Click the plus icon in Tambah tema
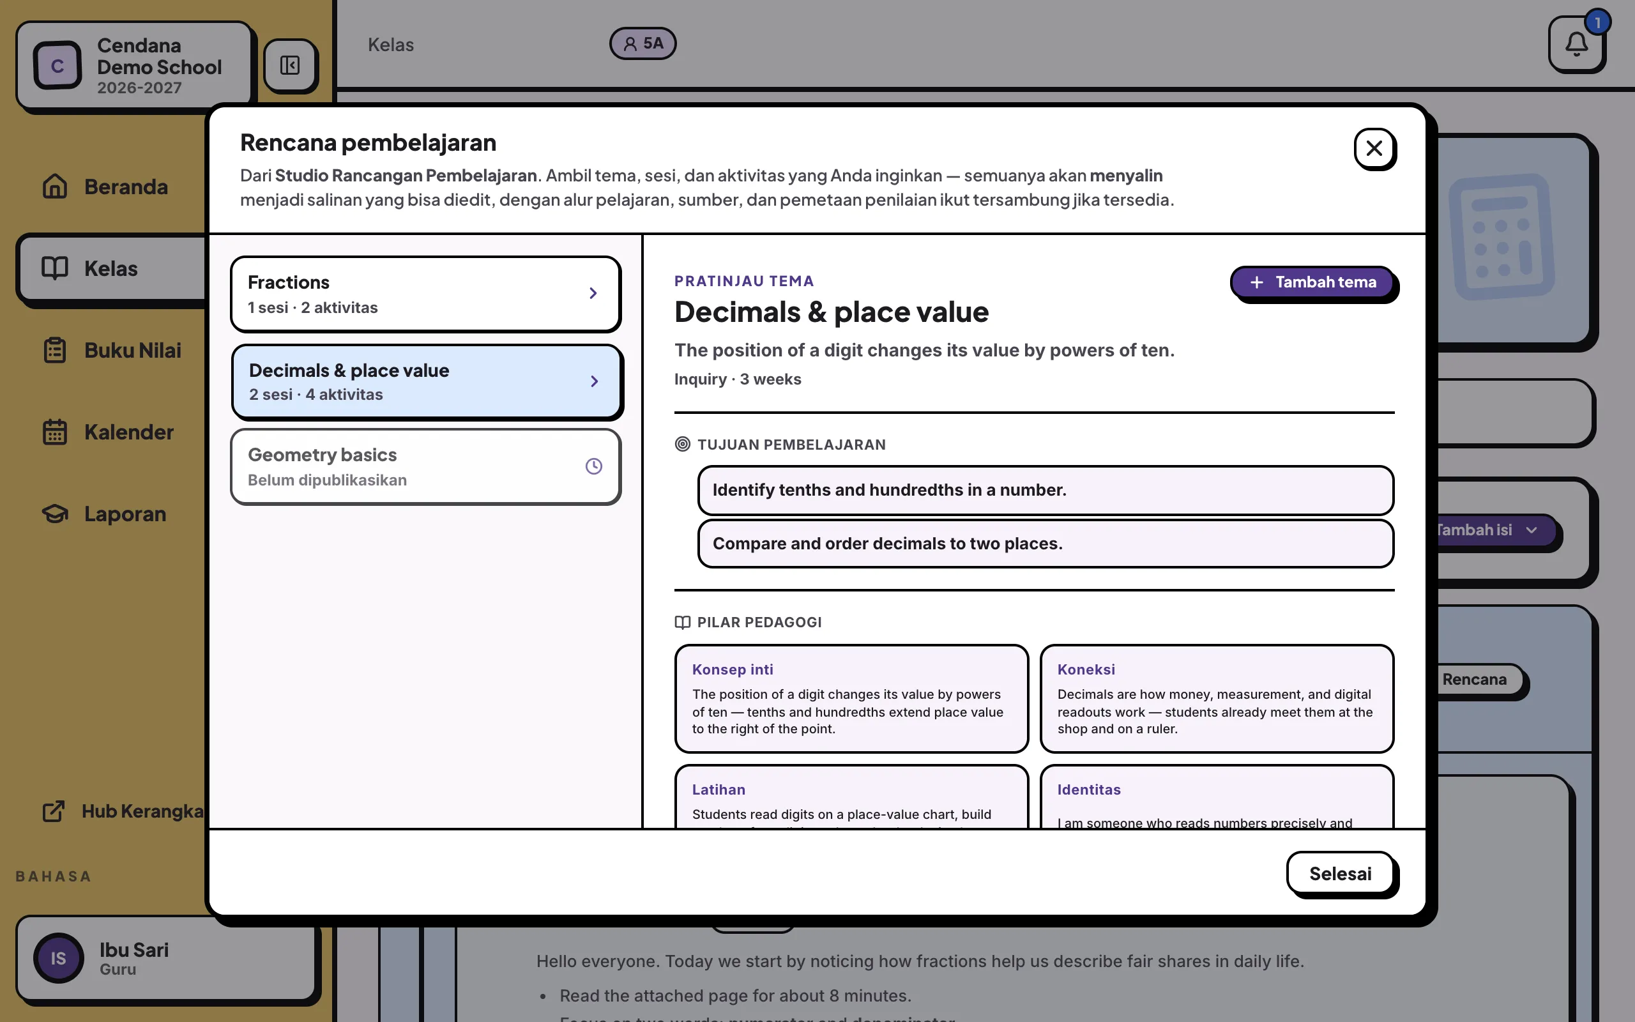This screenshot has width=1635, height=1022. click(x=1257, y=282)
